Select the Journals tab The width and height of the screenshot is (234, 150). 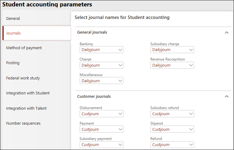13,33
